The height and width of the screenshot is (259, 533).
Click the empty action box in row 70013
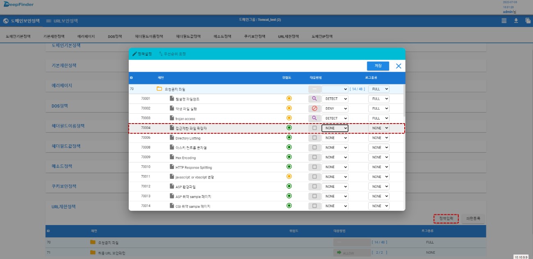click(x=314, y=196)
